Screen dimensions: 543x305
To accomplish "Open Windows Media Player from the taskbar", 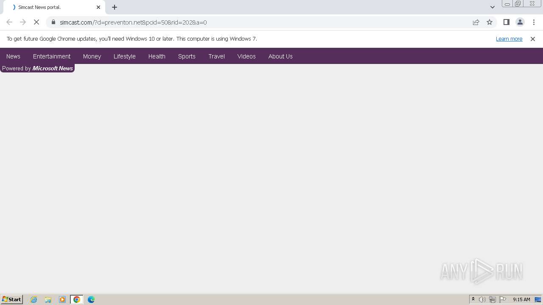I will (x=62, y=299).
